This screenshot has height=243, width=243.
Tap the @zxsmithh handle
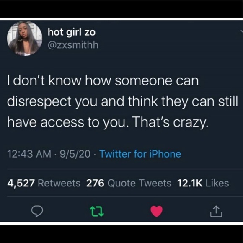tap(73, 45)
